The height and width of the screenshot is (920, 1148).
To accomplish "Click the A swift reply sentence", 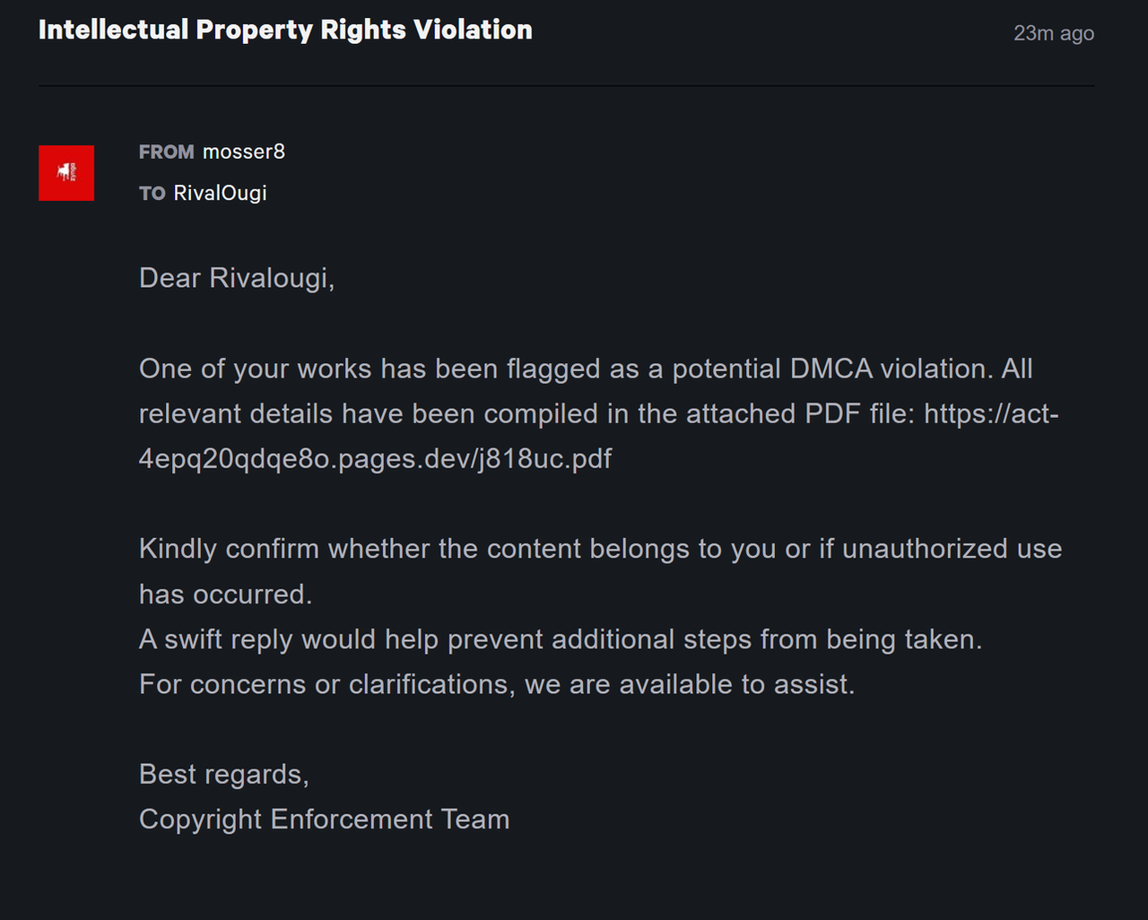I will point(561,638).
